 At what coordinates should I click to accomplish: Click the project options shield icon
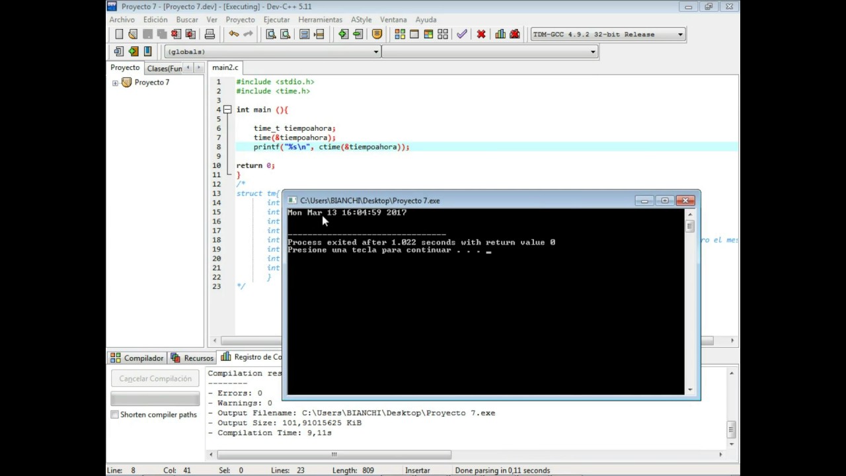tap(377, 34)
